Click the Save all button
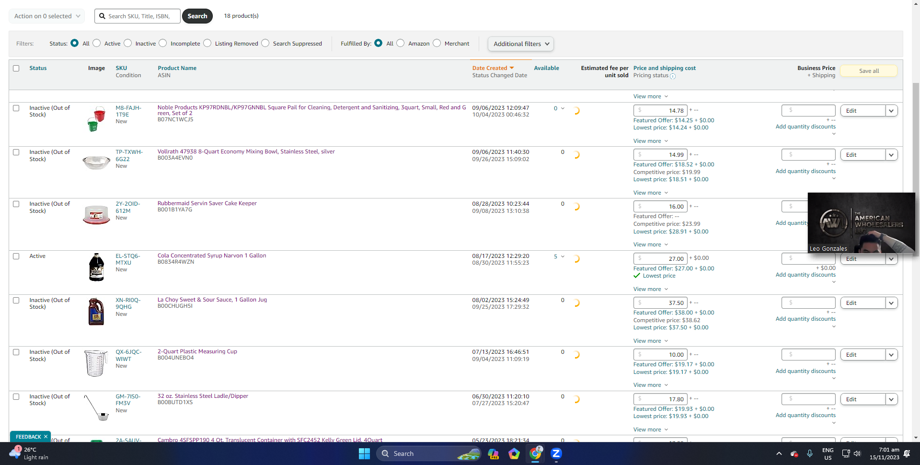Viewport: 920px width, 465px height. 869,71
